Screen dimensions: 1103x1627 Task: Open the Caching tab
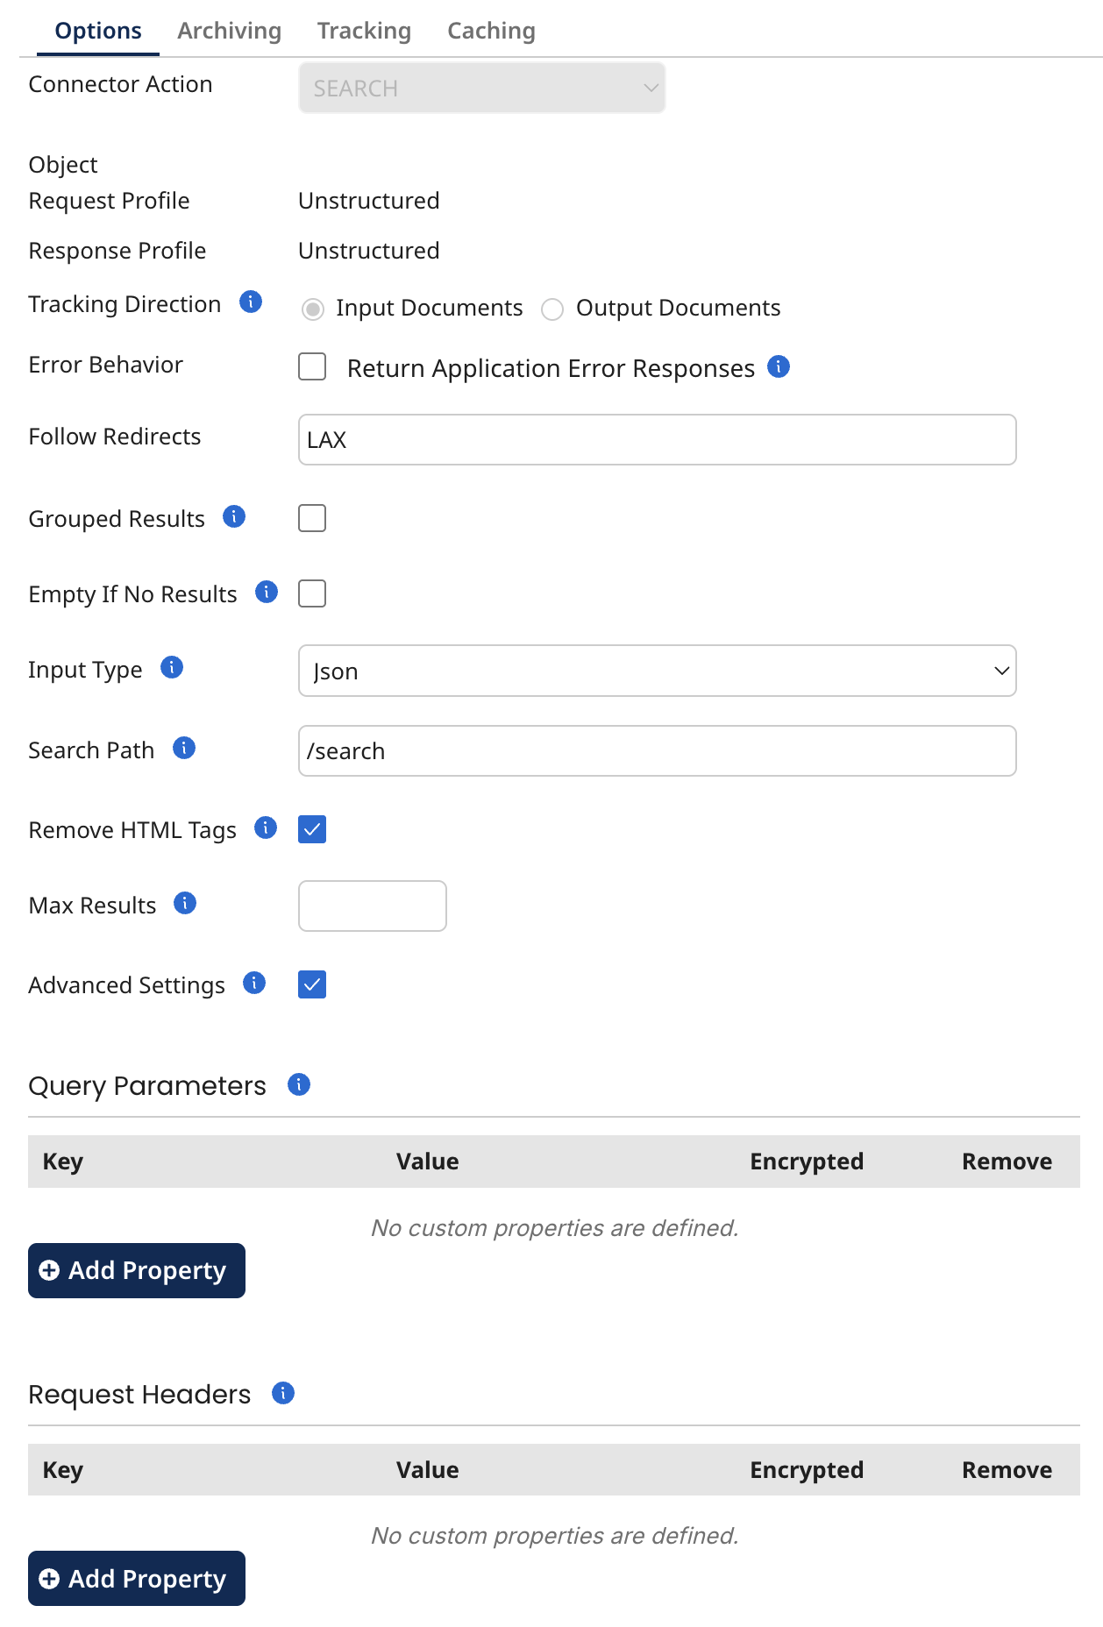tap(491, 31)
